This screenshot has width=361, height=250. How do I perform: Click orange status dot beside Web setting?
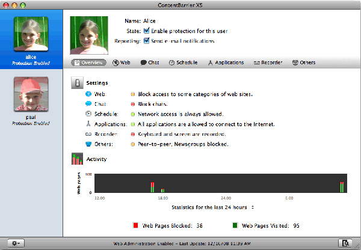(132, 94)
